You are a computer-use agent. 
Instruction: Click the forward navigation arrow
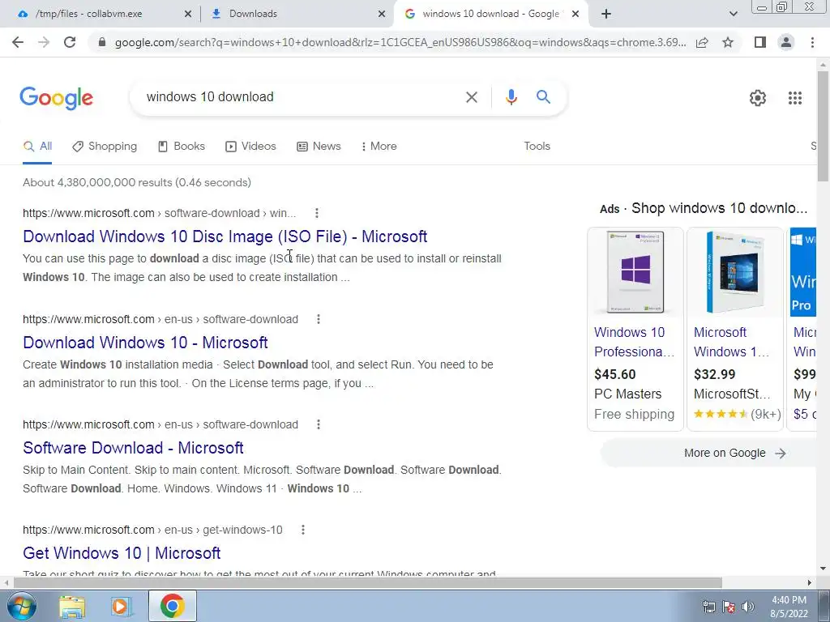[44, 42]
